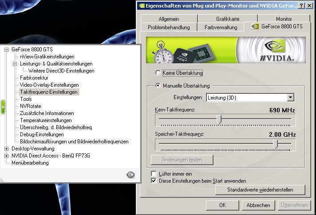This screenshot has width=316, height=215.
Task: Select Video-Overlay-Einstellungen tree item
Action: click(49, 85)
